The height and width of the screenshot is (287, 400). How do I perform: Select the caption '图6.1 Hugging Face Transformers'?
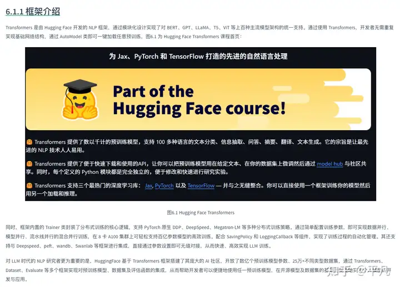(x=201, y=212)
